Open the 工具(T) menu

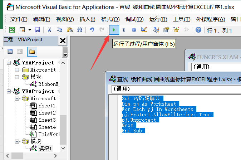182,19
